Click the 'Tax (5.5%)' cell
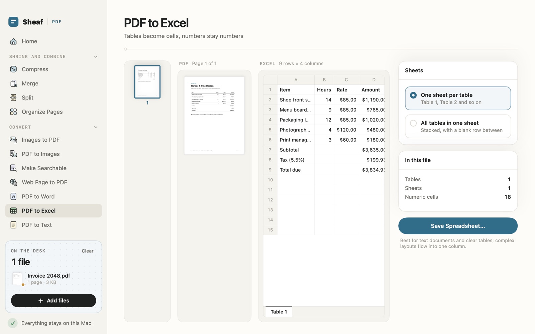535x334 pixels. (x=296, y=160)
